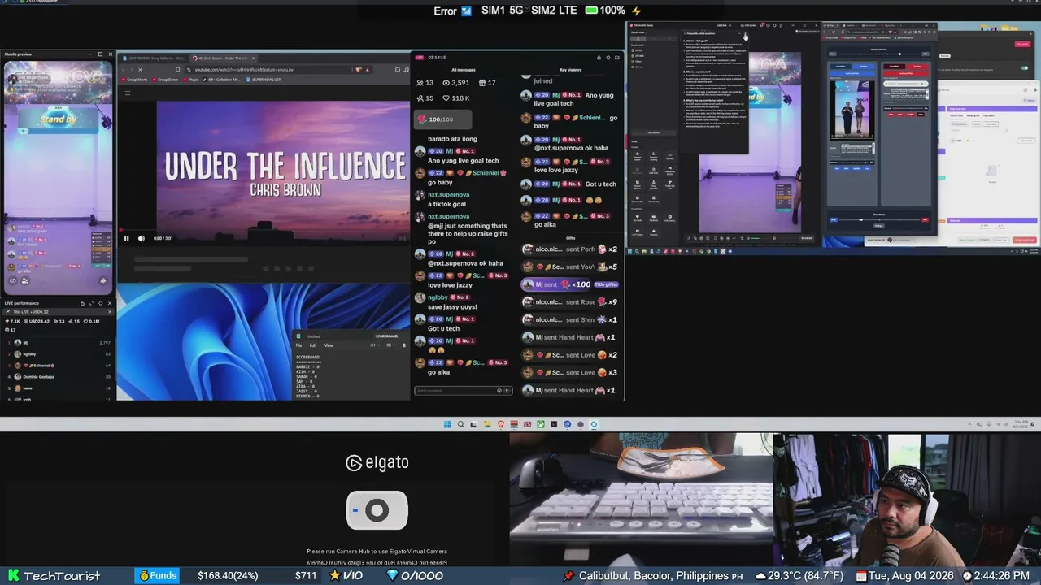1041x585 pixels.
Task: Open Brave browser from the taskbar
Action: click(x=500, y=424)
